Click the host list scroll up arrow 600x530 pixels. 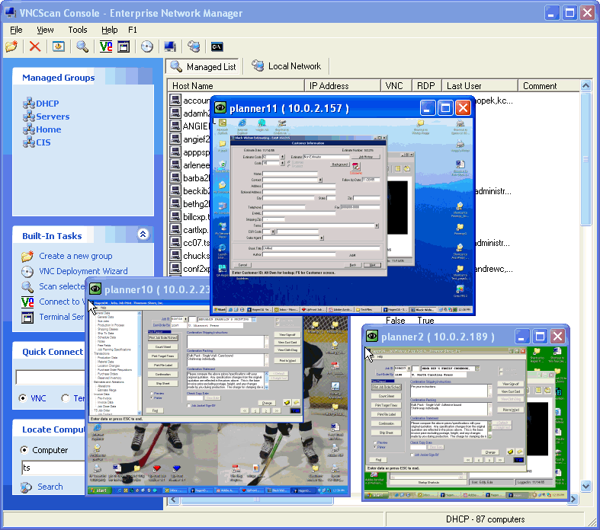(x=586, y=85)
